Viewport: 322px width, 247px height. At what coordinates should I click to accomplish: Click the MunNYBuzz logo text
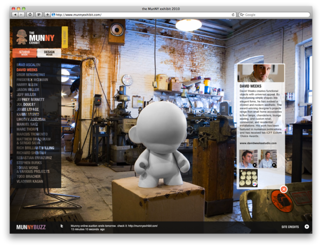tap(31, 227)
